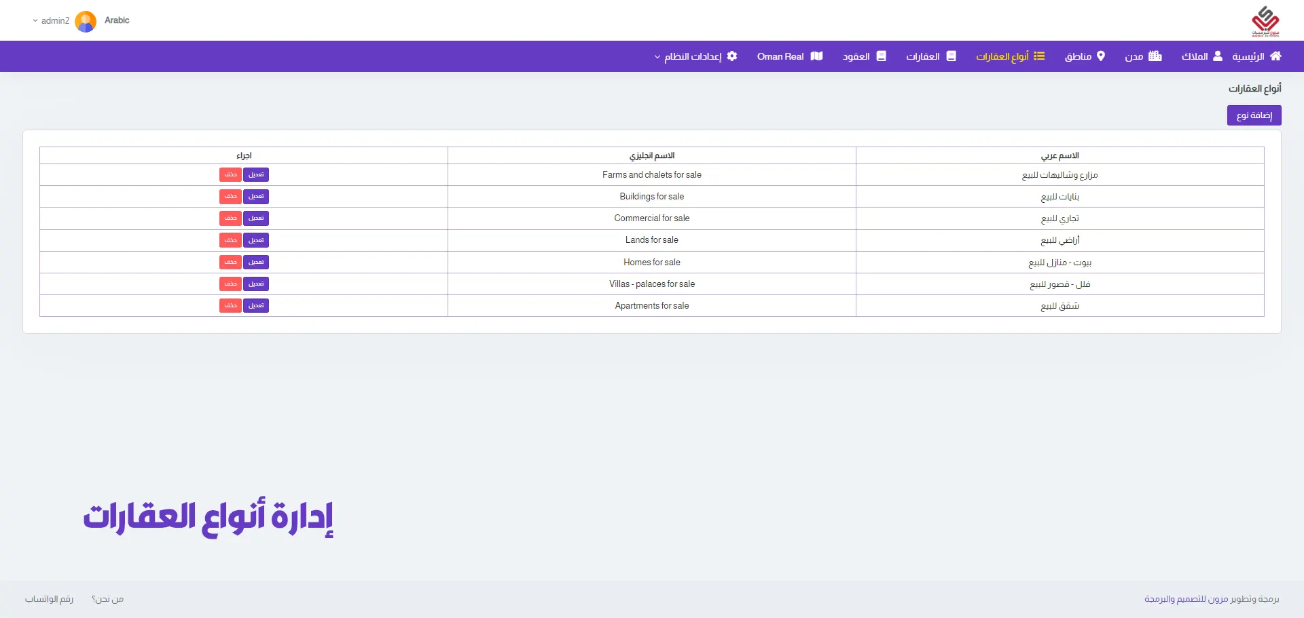Edit the Farms and chalets for sale row

[x=256, y=175]
